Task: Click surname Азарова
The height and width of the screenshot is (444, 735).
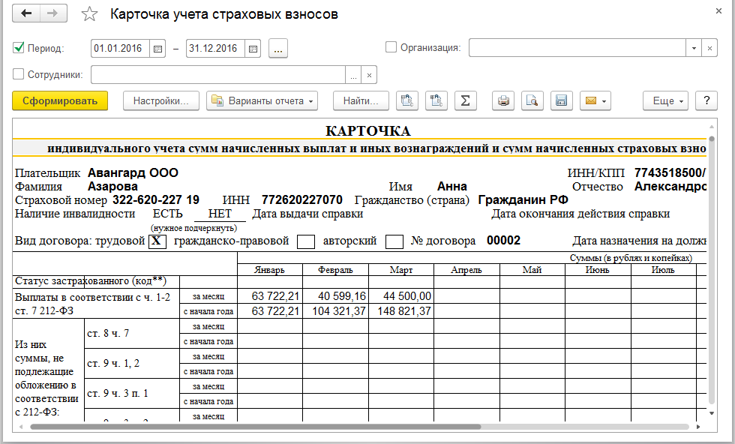Action: [x=112, y=187]
